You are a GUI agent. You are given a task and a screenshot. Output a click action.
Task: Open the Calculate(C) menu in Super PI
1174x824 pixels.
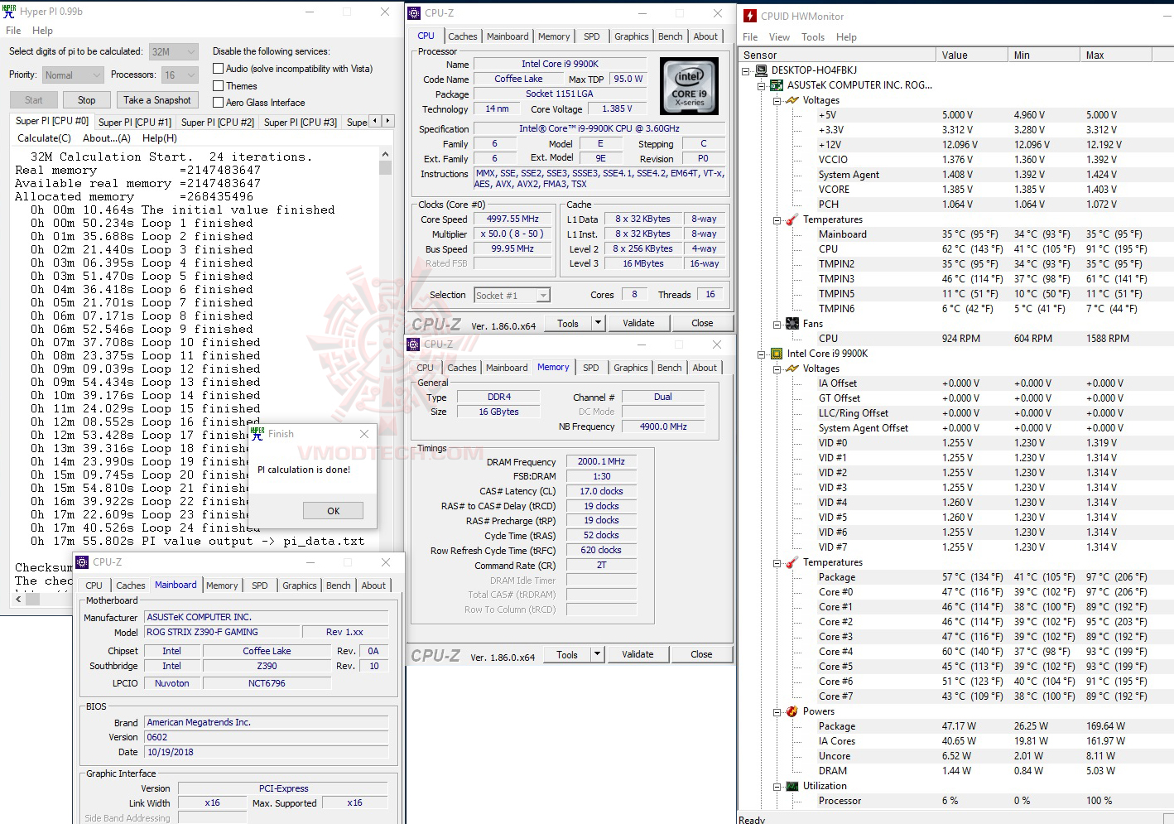44,138
